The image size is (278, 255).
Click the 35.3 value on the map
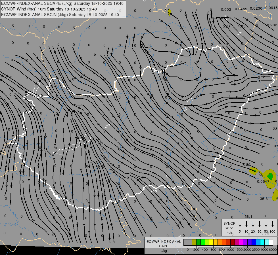(264, 199)
